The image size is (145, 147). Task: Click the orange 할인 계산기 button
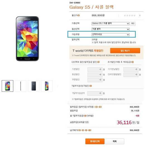pyautogui.click(x=125, y=51)
